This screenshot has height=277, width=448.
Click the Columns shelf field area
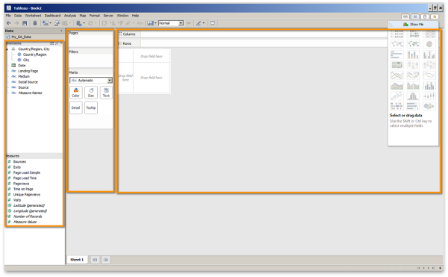(x=264, y=34)
